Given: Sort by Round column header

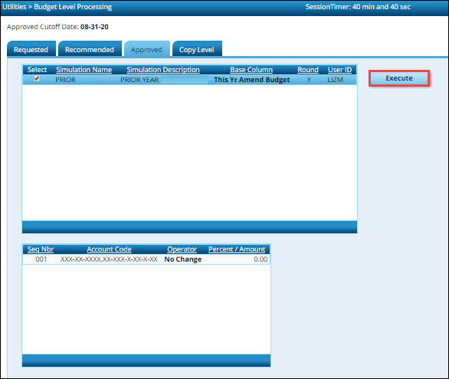Looking at the screenshot, I should coord(308,70).
